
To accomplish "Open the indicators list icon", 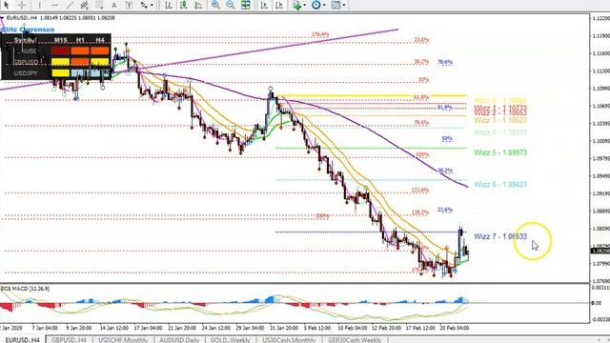I will [x=296, y=5].
